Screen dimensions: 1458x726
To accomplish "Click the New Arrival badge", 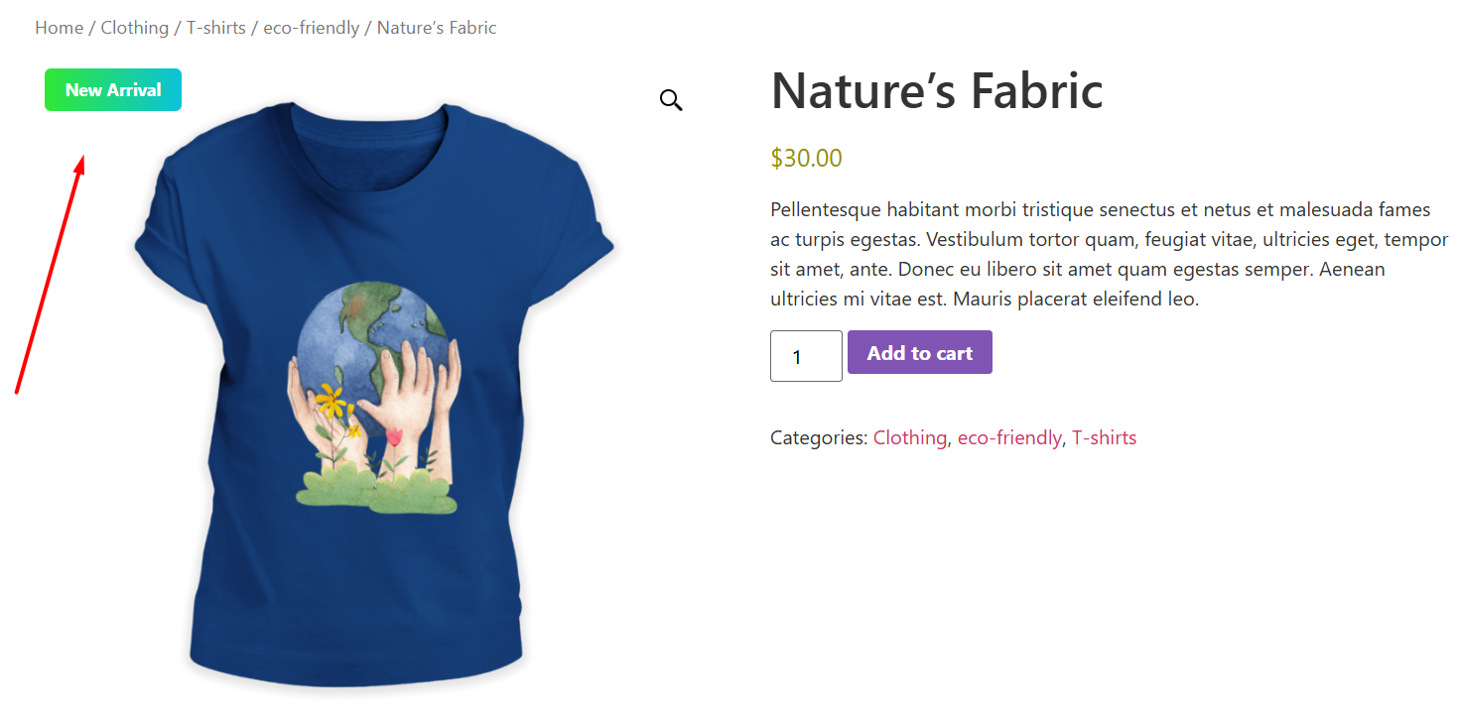I will (x=113, y=90).
